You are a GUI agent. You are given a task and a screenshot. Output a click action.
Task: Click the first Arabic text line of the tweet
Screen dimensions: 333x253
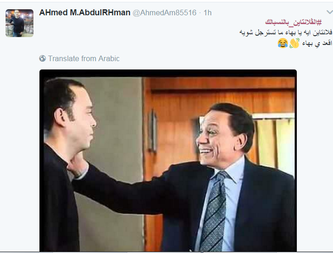(x=286, y=32)
